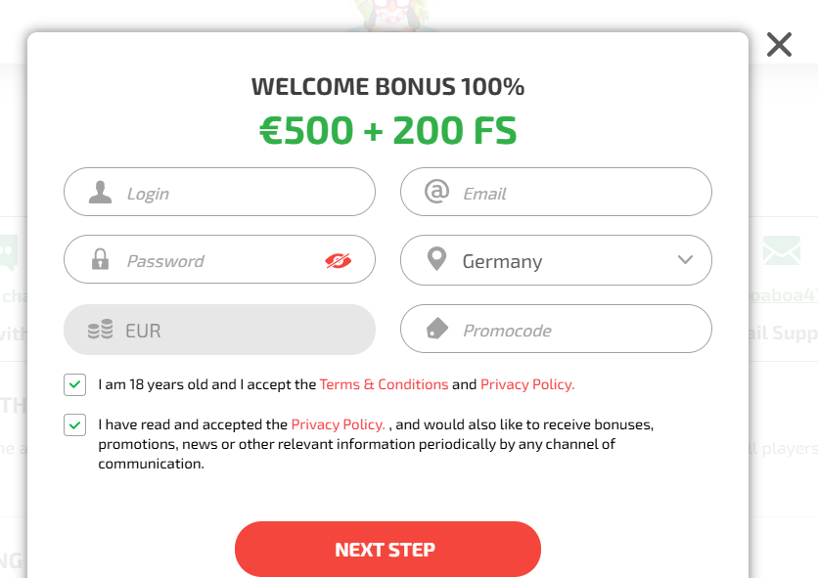Uncheck the 18 years old checkbox
This screenshot has height=578, width=818.
[x=74, y=384]
